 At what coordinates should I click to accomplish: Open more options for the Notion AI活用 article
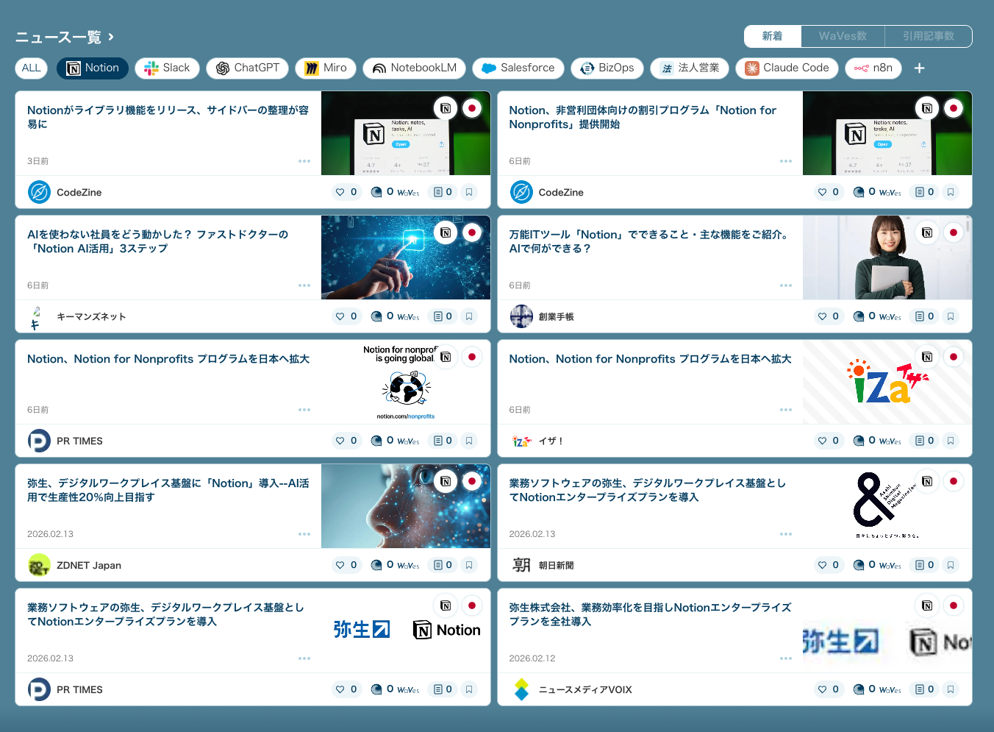click(304, 285)
